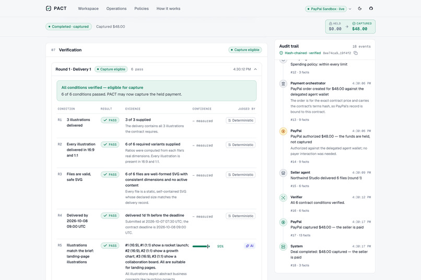
Task: Click the R4 Deterministic badge
Action: (x=241, y=216)
